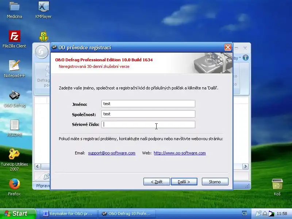Switch to the O&O Defrag 10 taskbar item
The width and height of the screenshot is (292, 219).
(x=127, y=214)
